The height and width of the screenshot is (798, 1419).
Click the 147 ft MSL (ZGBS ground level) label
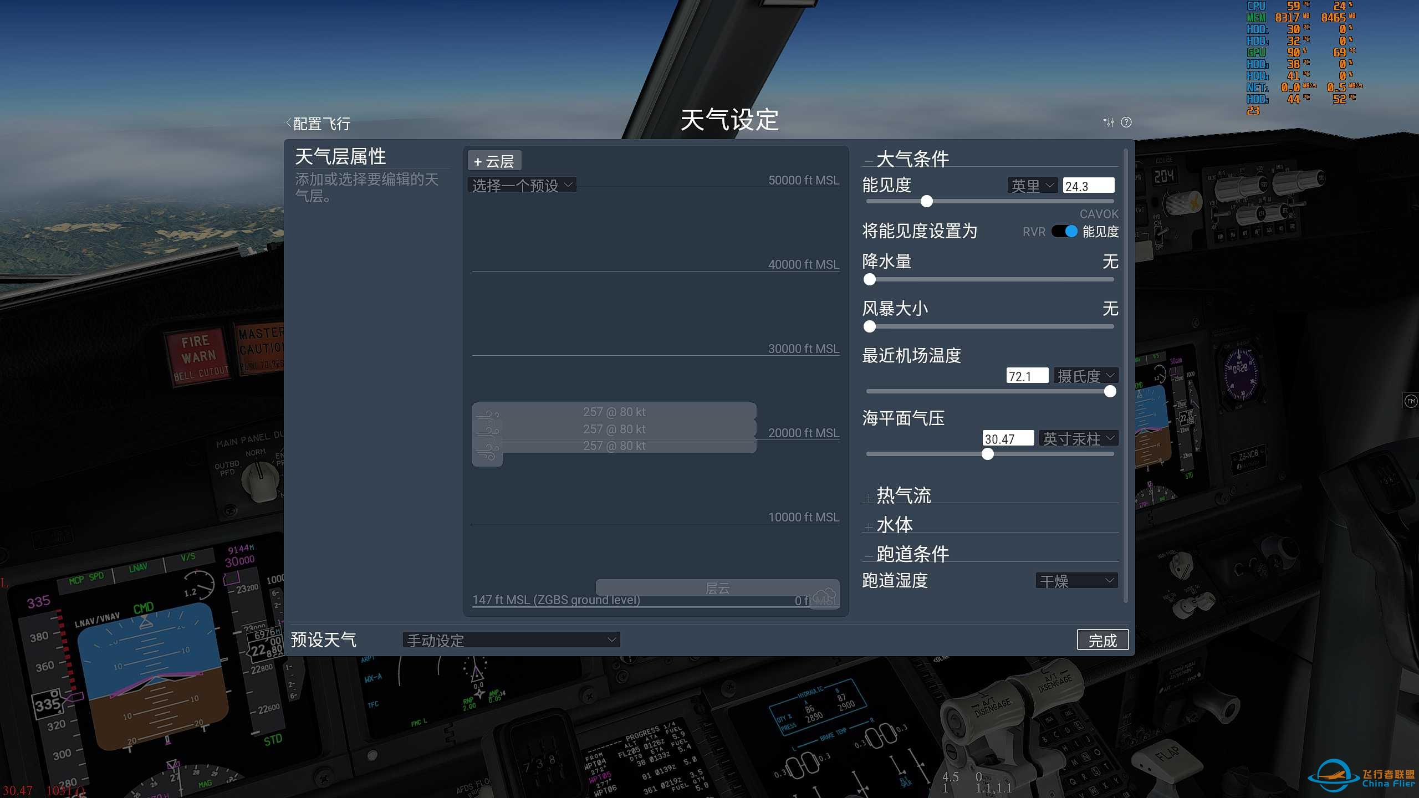pyautogui.click(x=556, y=600)
